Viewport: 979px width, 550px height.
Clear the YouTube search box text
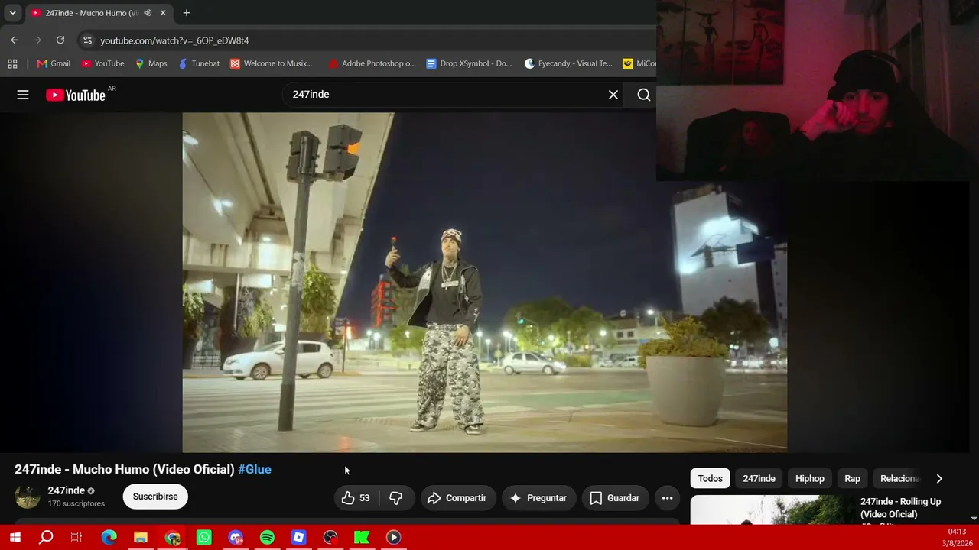pyautogui.click(x=613, y=95)
